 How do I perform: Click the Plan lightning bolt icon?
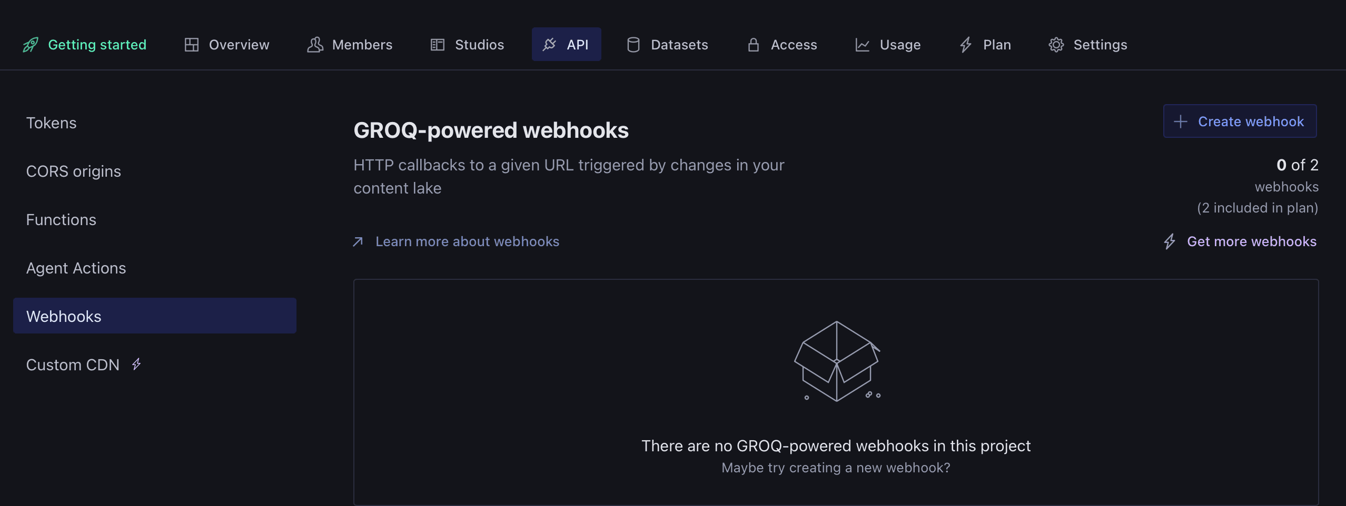pyautogui.click(x=966, y=45)
